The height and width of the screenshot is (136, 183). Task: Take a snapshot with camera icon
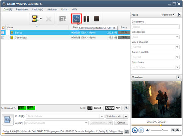tap(177, 130)
